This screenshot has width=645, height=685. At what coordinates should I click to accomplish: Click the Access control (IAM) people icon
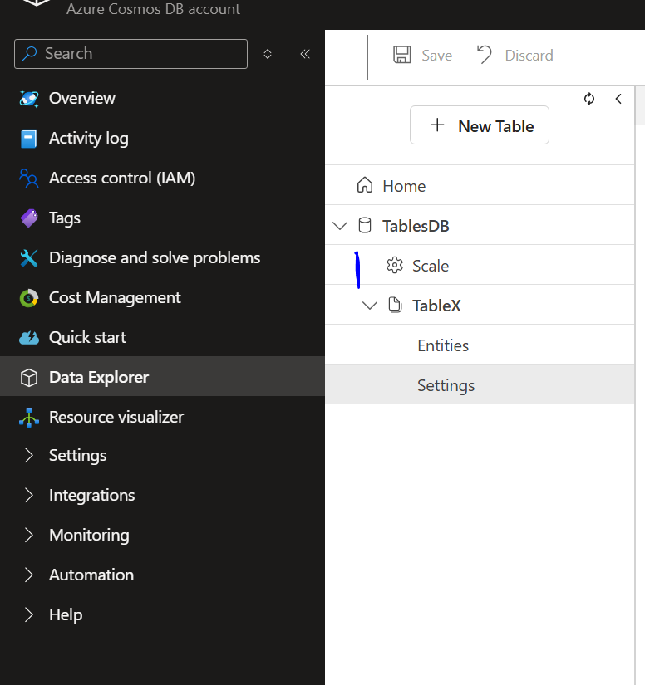(x=29, y=179)
